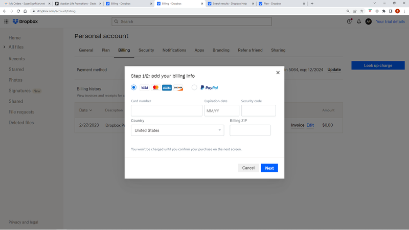The height and width of the screenshot is (230, 409).
Task: Switch to the Apps tab
Action: pos(199,50)
